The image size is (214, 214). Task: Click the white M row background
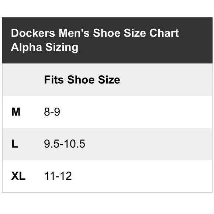pyautogui.click(x=107, y=112)
